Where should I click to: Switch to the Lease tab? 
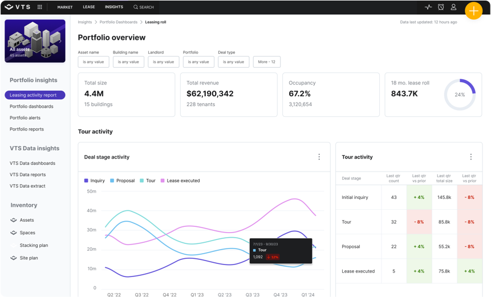click(89, 7)
